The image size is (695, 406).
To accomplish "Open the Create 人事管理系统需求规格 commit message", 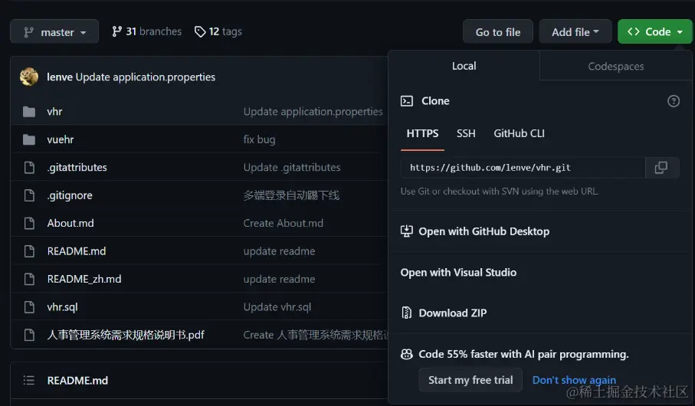I will click(x=316, y=335).
